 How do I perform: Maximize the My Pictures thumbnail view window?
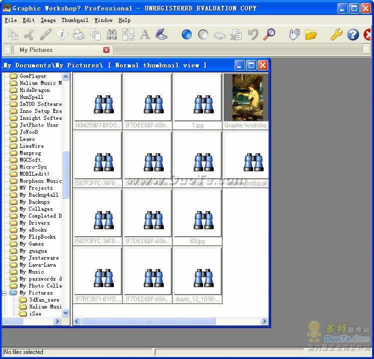coord(251,65)
